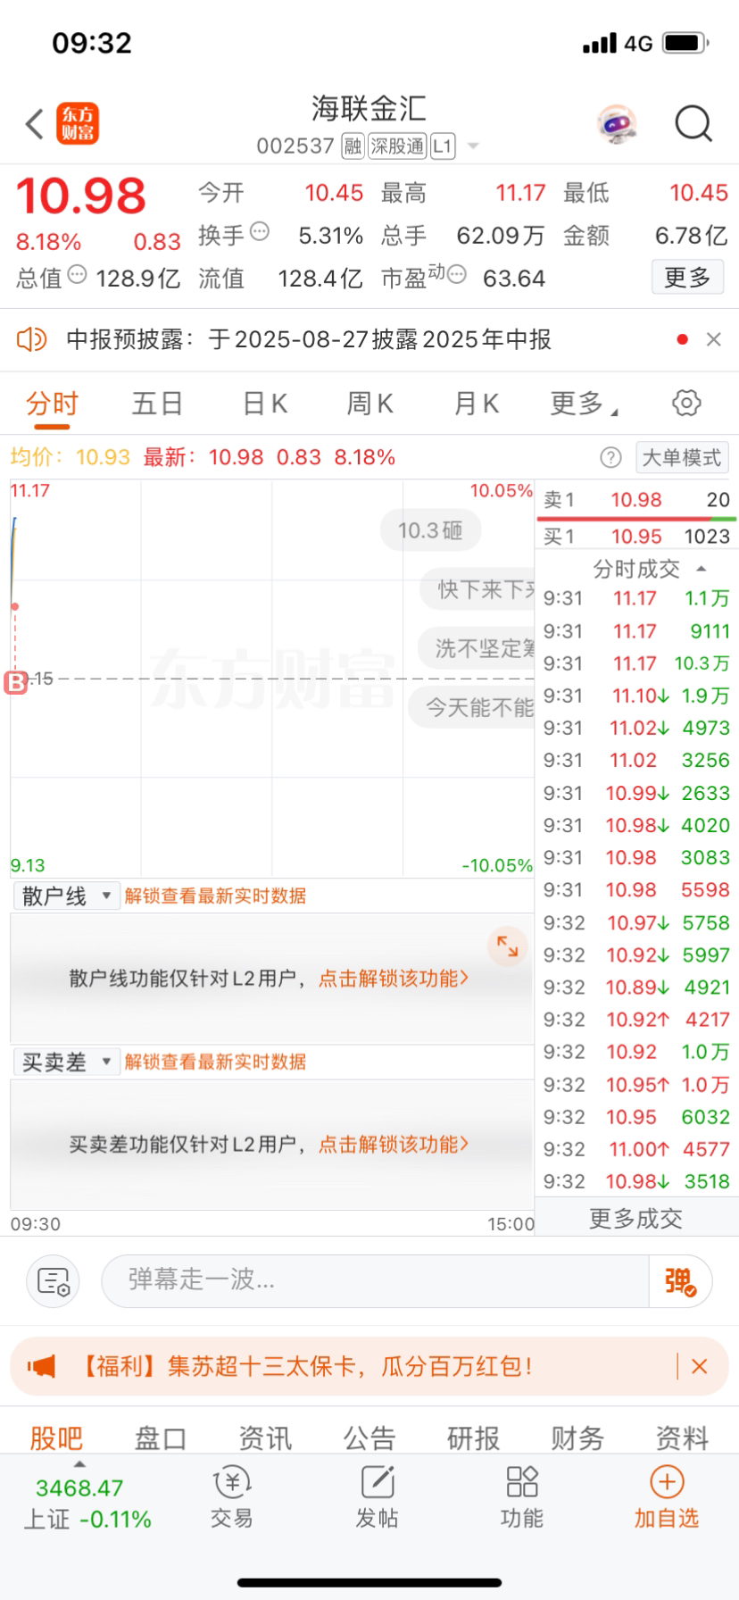Switch to the 日K tab
Viewport: 739px width, 1600px height.
tap(265, 404)
